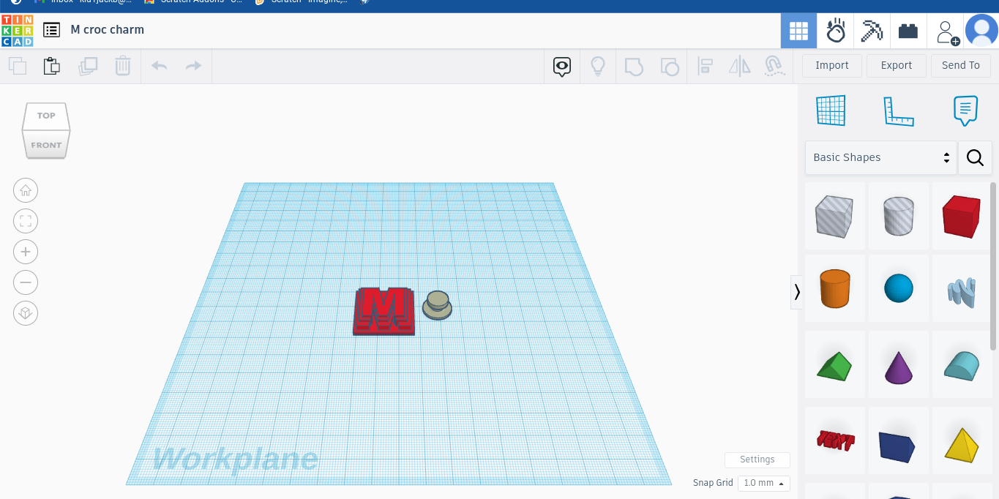Click the workplane Settings button
The height and width of the screenshot is (499, 999).
pyautogui.click(x=757, y=459)
